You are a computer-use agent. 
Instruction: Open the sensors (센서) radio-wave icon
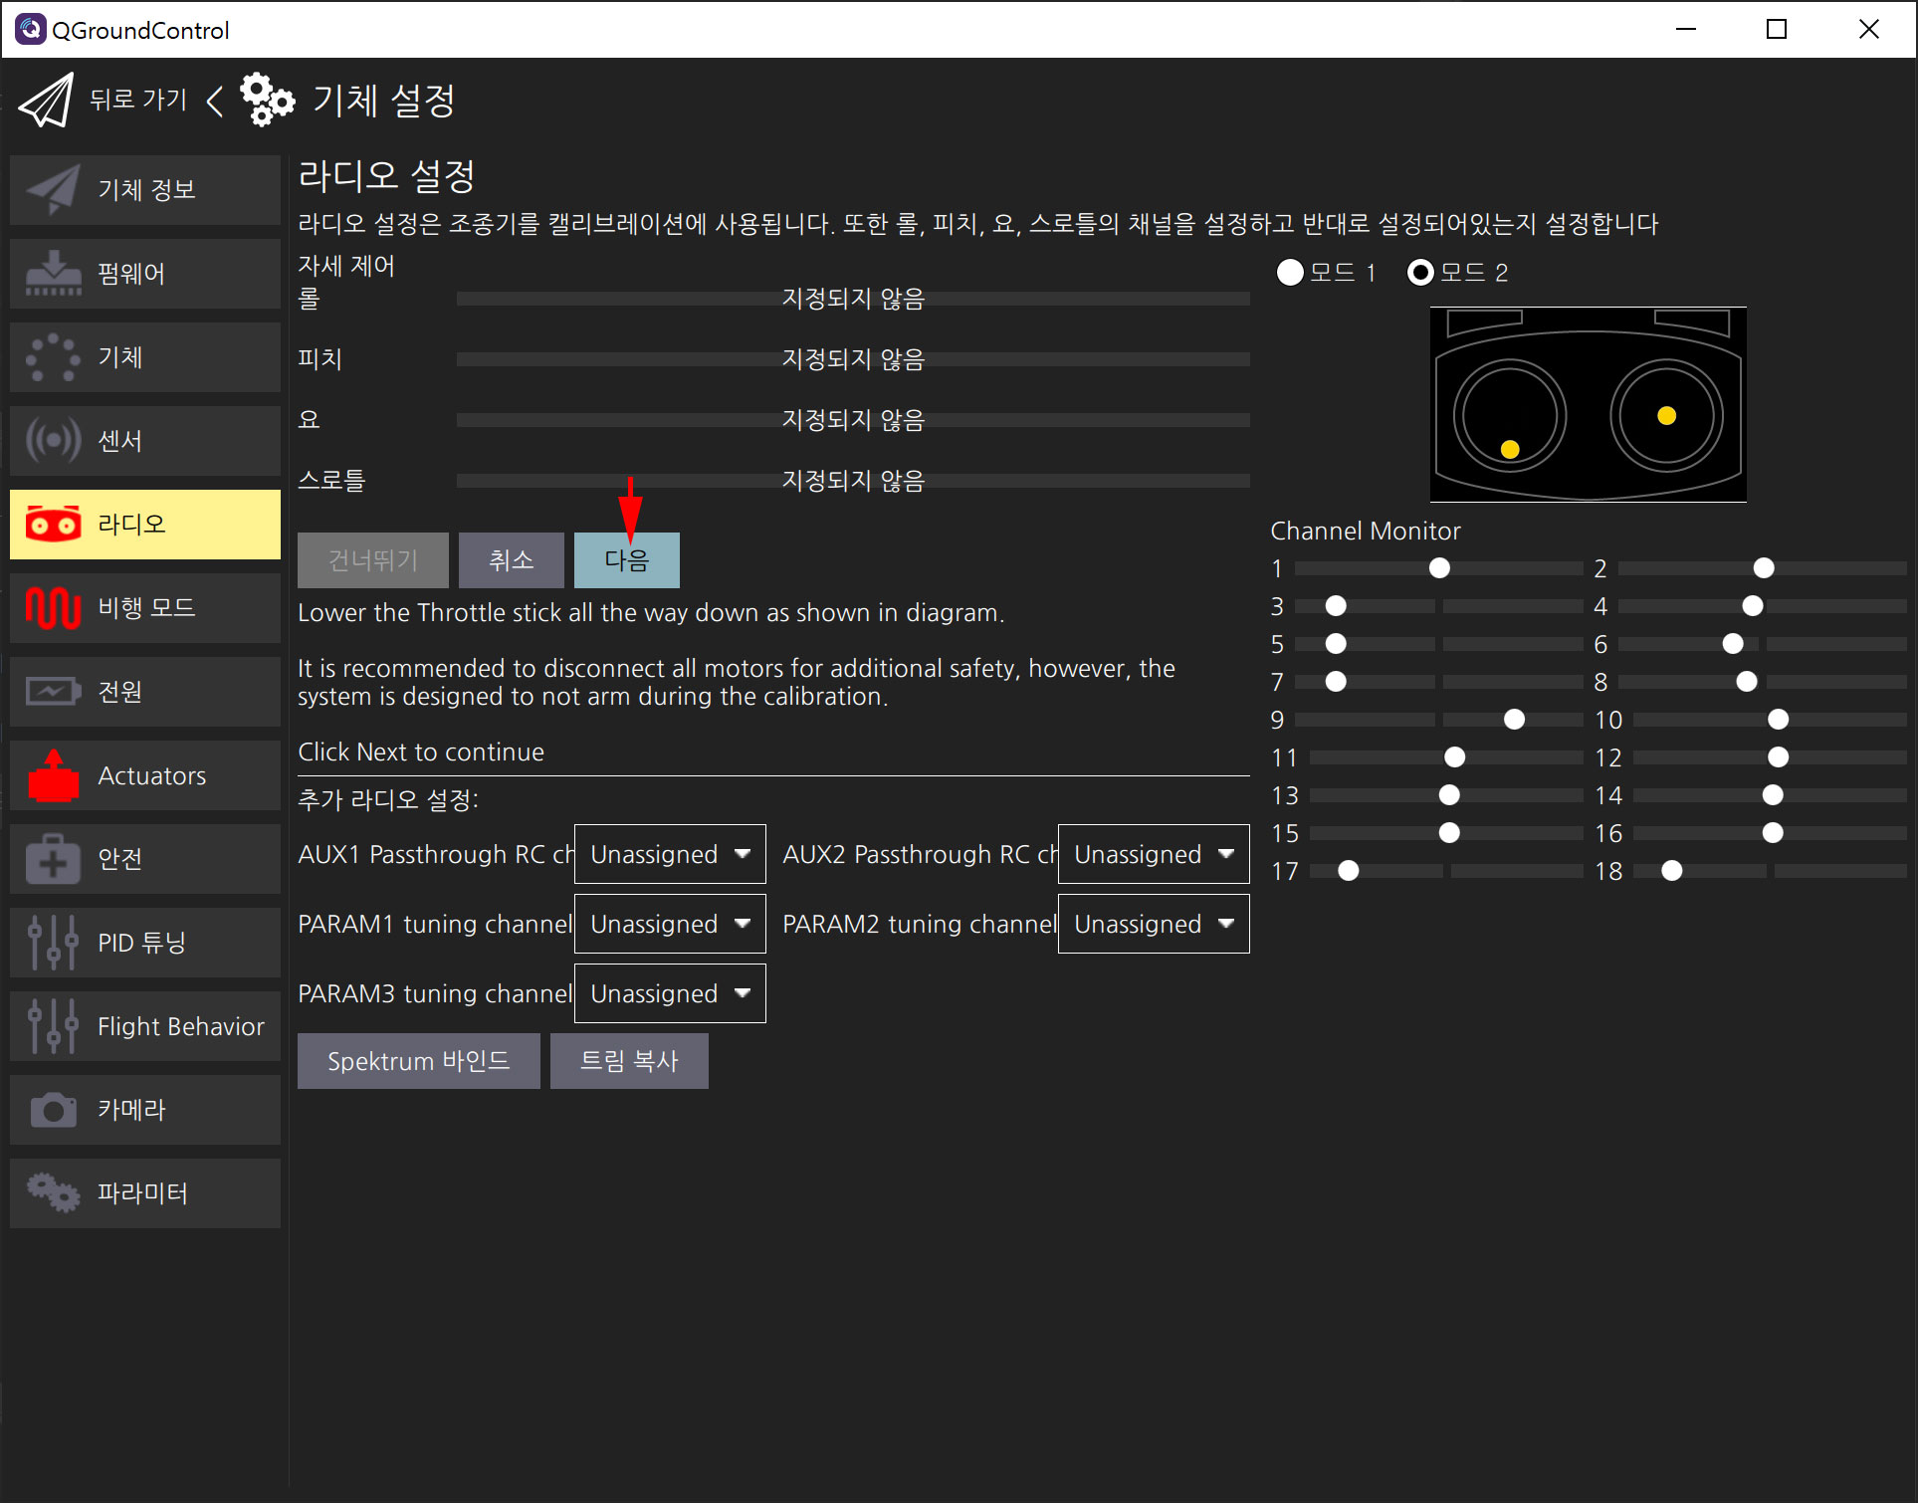tap(53, 440)
